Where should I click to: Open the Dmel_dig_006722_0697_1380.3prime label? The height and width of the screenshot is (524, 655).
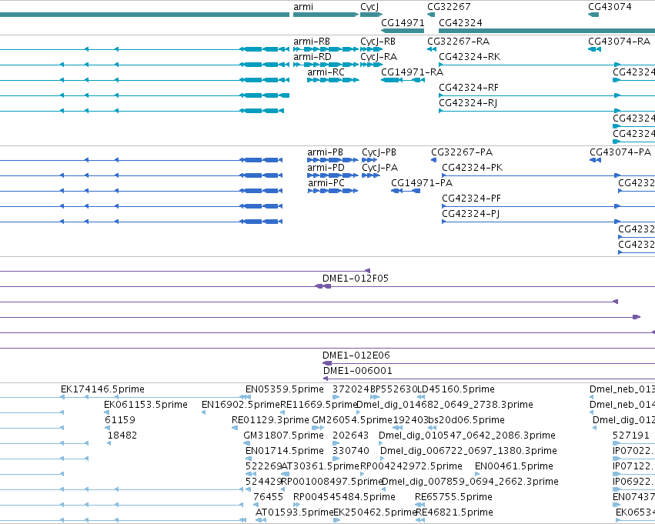pos(468,452)
